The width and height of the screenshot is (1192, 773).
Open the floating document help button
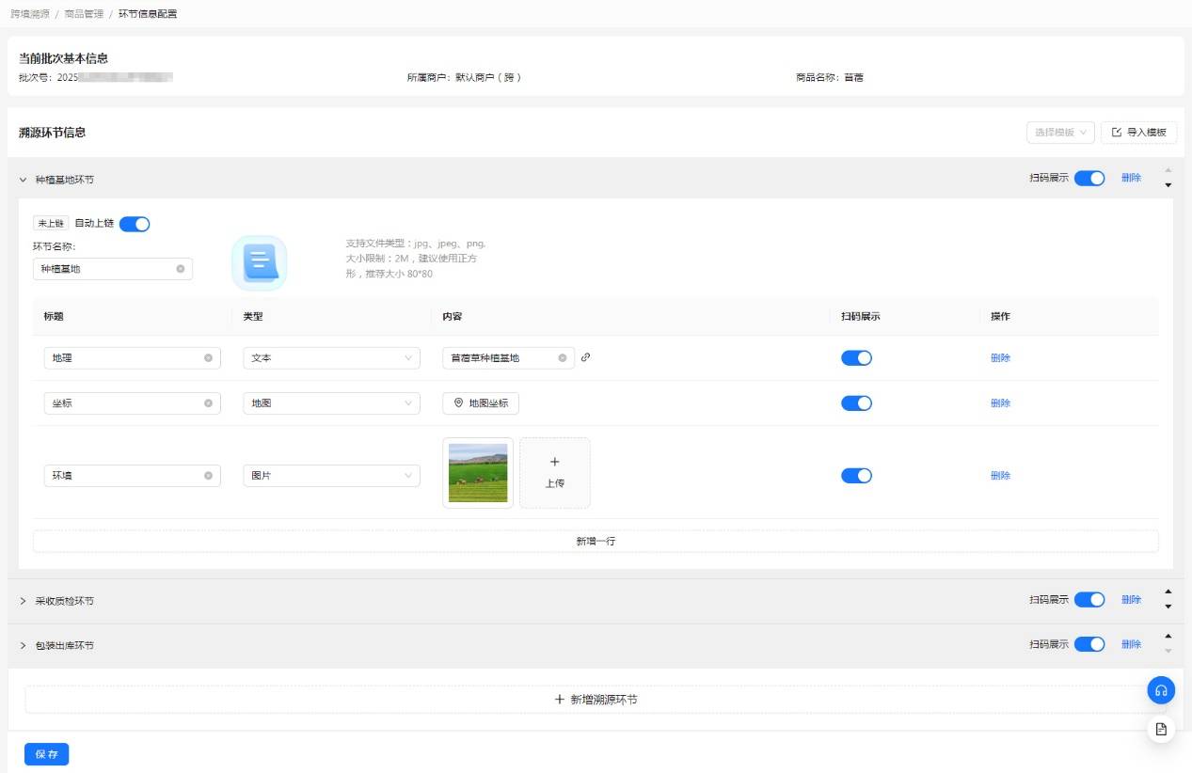(x=1161, y=730)
